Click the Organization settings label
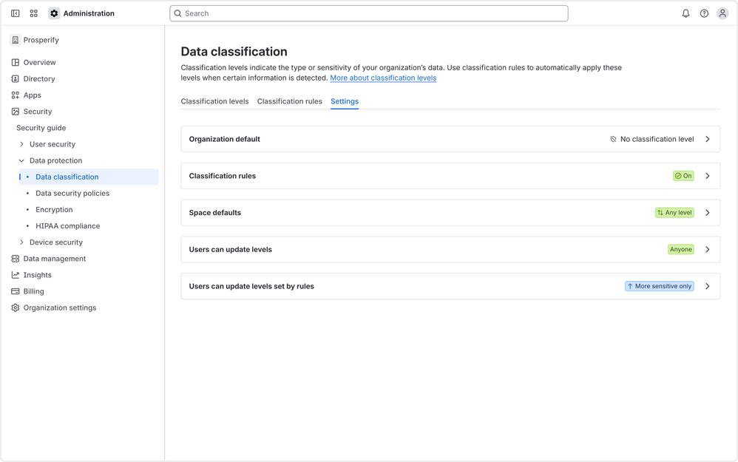738x462 pixels. click(x=60, y=308)
